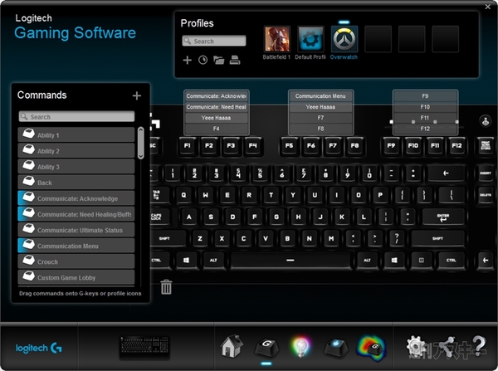Click the backspace arrow key

pos(446,173)
